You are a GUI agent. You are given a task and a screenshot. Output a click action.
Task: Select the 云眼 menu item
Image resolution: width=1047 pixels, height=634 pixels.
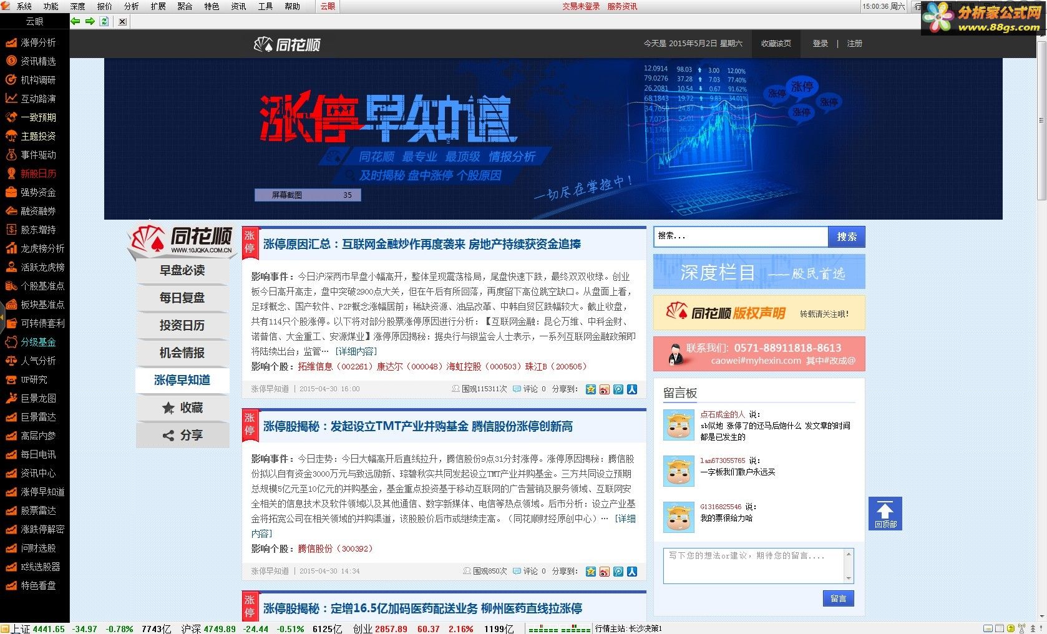click(x=328, y=6)
